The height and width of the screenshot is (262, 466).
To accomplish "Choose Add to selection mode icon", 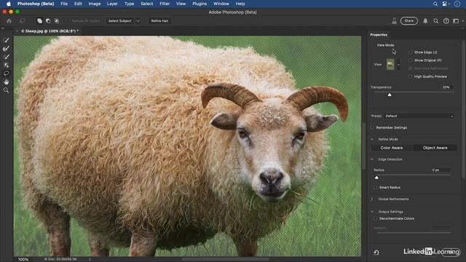I will click(39, 21).
